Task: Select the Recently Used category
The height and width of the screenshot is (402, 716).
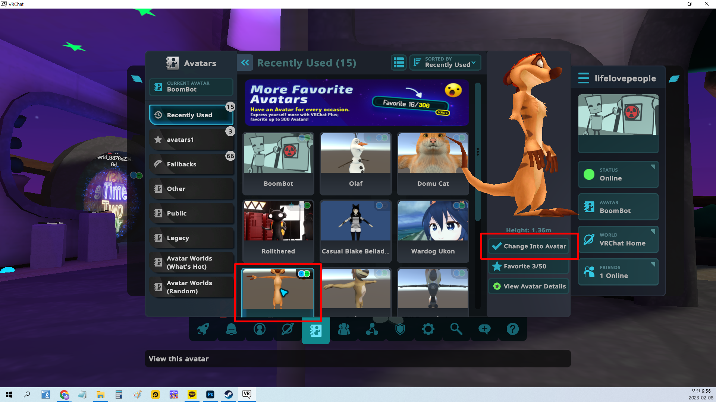Action: click(191, 115)
